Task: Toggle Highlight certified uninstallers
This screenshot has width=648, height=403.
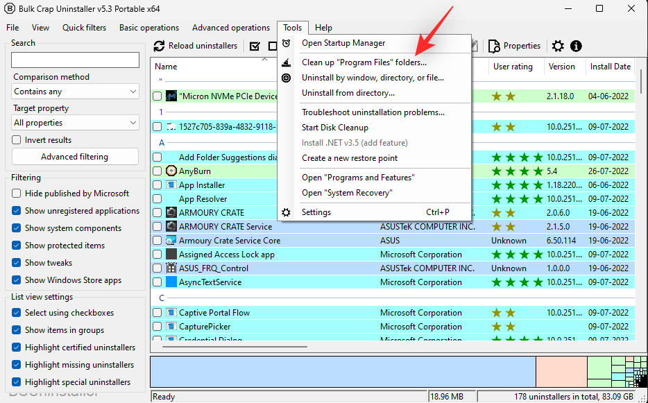Action: point(17,348)
